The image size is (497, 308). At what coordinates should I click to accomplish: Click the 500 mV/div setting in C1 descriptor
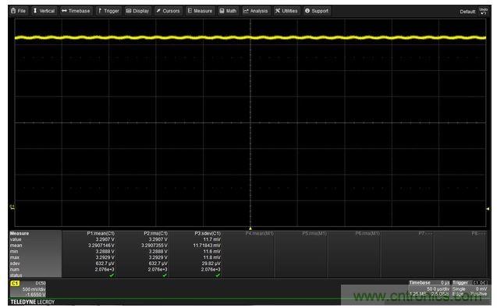click(x=34, y=289)
